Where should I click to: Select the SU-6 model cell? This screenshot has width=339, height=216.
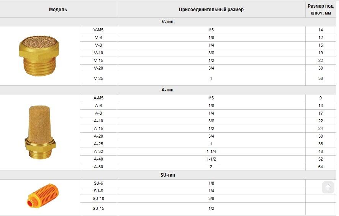[x=98, y=183]
